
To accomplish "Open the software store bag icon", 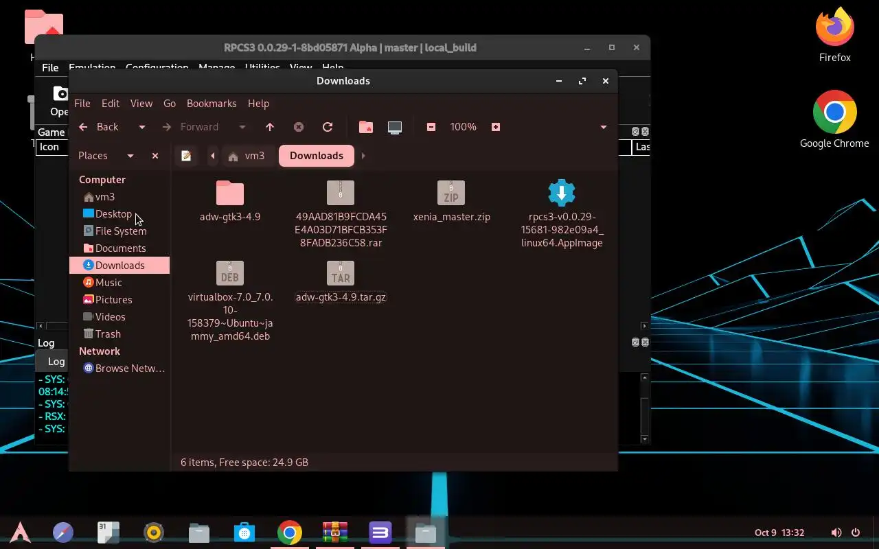I will (244, 533).
